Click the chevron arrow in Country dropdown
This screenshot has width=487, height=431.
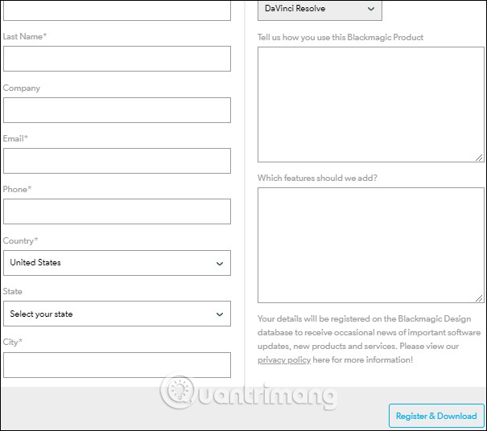coord(220,263)
